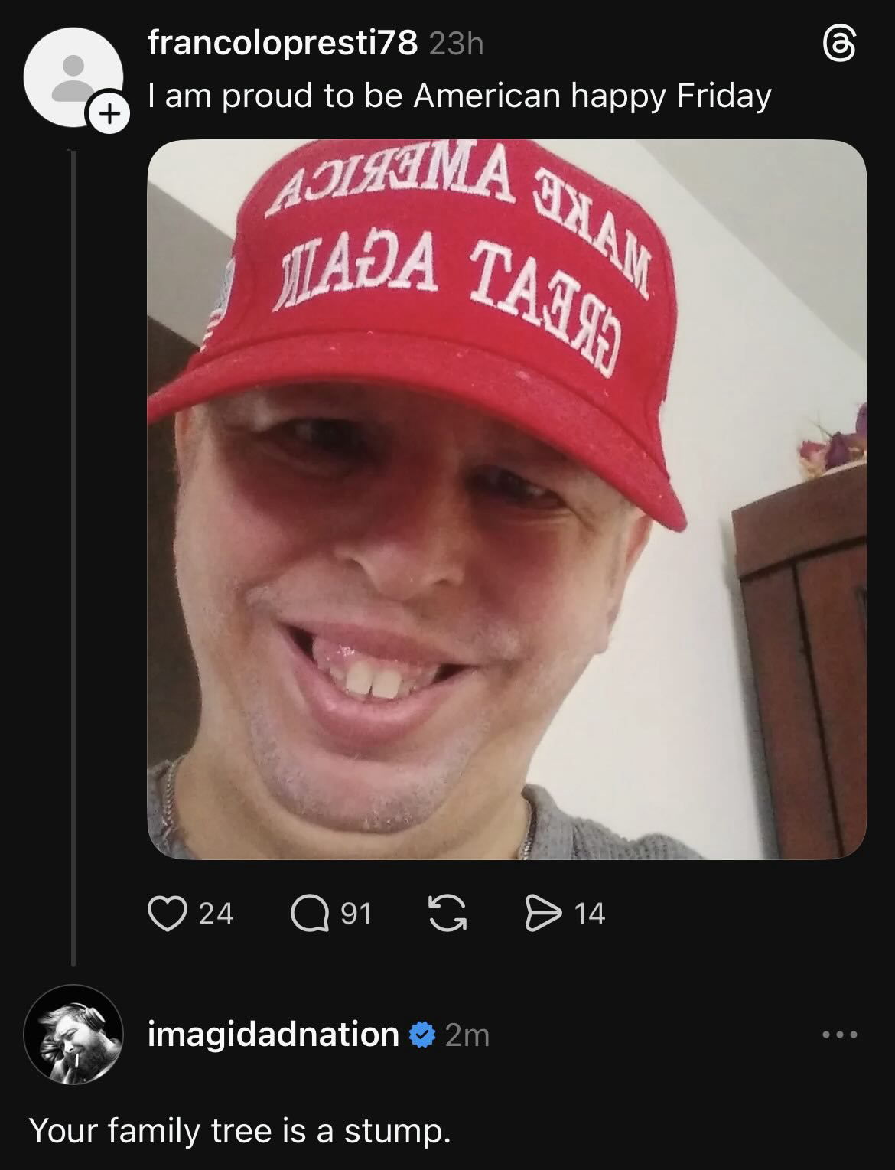View the 24 likes count
895x1170 pixels.
coord(216,914)
